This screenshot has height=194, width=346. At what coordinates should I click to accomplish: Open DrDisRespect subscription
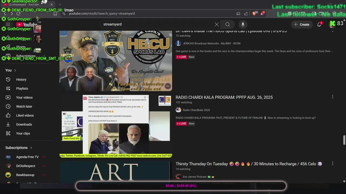26,166
